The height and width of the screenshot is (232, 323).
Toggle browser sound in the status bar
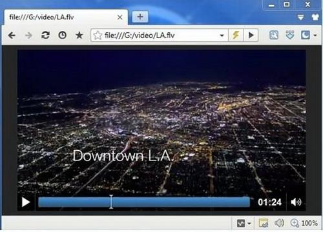pos(279,223)
